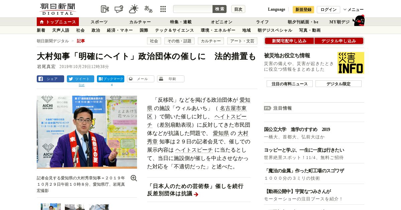The width and height of the screenshot is (401, 210).
Task: Open the 目次 table of contents
Action: point(238,9)
